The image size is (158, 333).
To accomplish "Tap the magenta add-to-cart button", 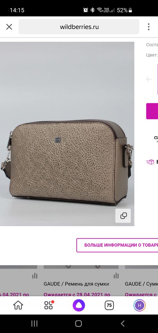I will [x=152, y=111].
